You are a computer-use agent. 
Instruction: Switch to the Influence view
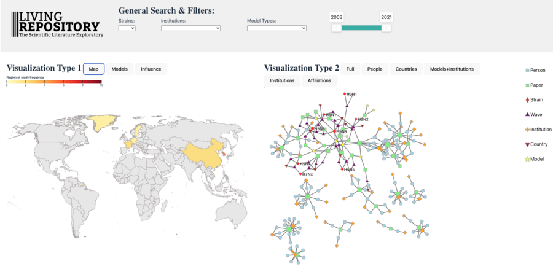coord(151,69)
